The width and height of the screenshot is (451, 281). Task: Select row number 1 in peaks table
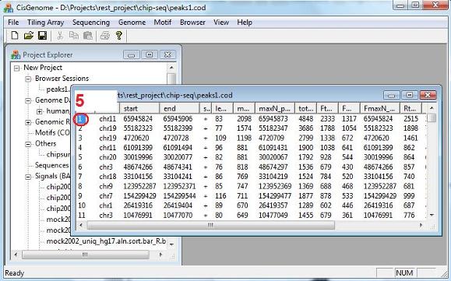[x=82, y=118]
